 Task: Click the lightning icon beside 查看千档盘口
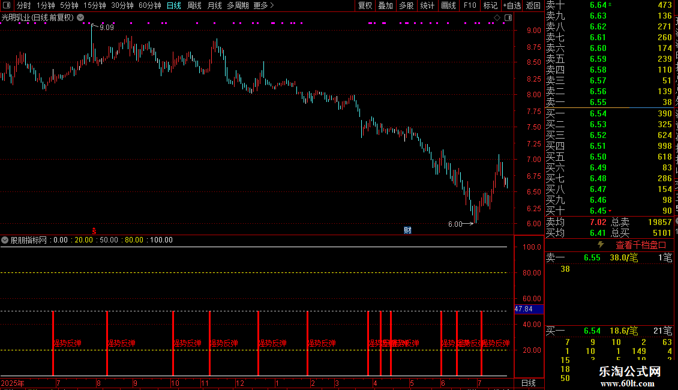[601, 245]
